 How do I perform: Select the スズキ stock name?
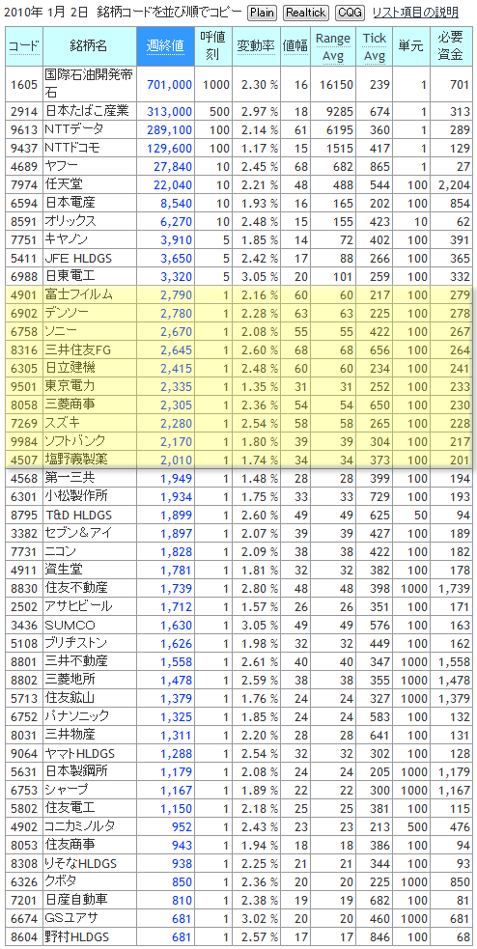[x=61, y=422]
